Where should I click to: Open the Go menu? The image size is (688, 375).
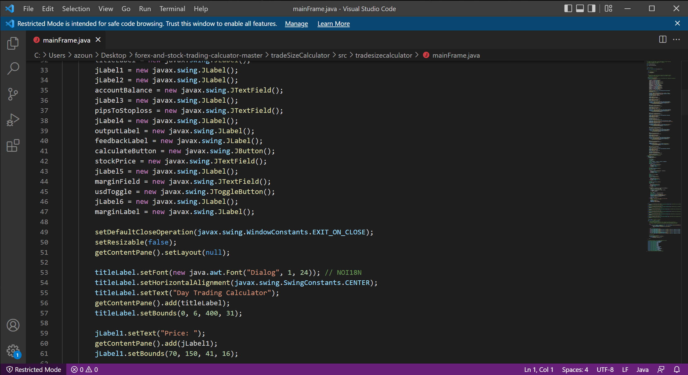click(126, 9)
